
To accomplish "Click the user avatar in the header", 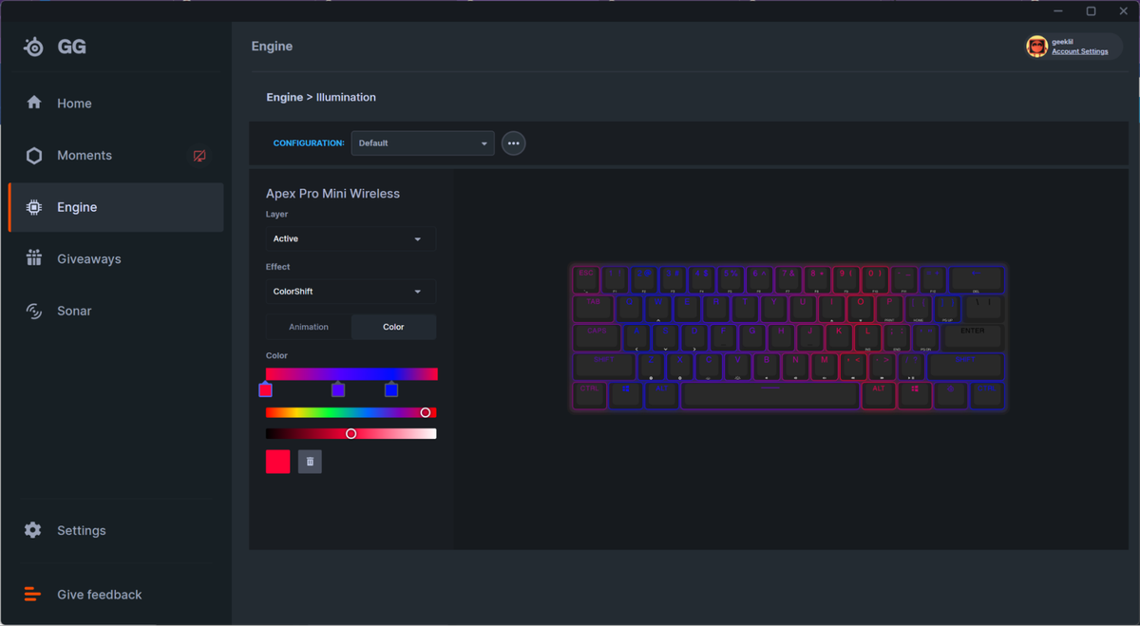I will click(1036, 46).
